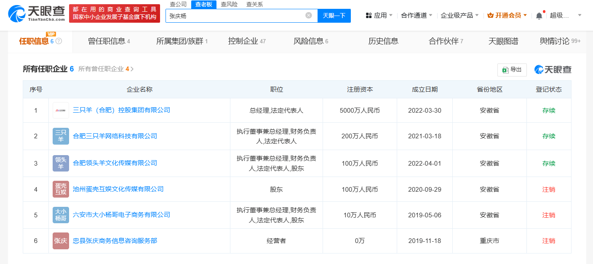Expand the 企业级产品 menu
Screen dimensions: 593x264
click(x=459, y=16)
